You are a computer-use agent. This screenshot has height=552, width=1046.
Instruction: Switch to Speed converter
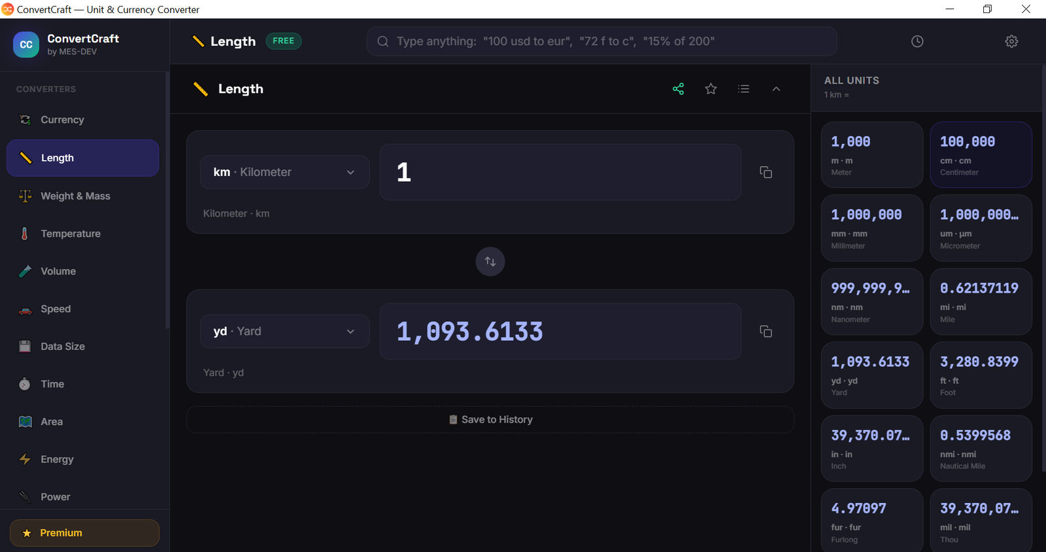[x=83, y=309]
